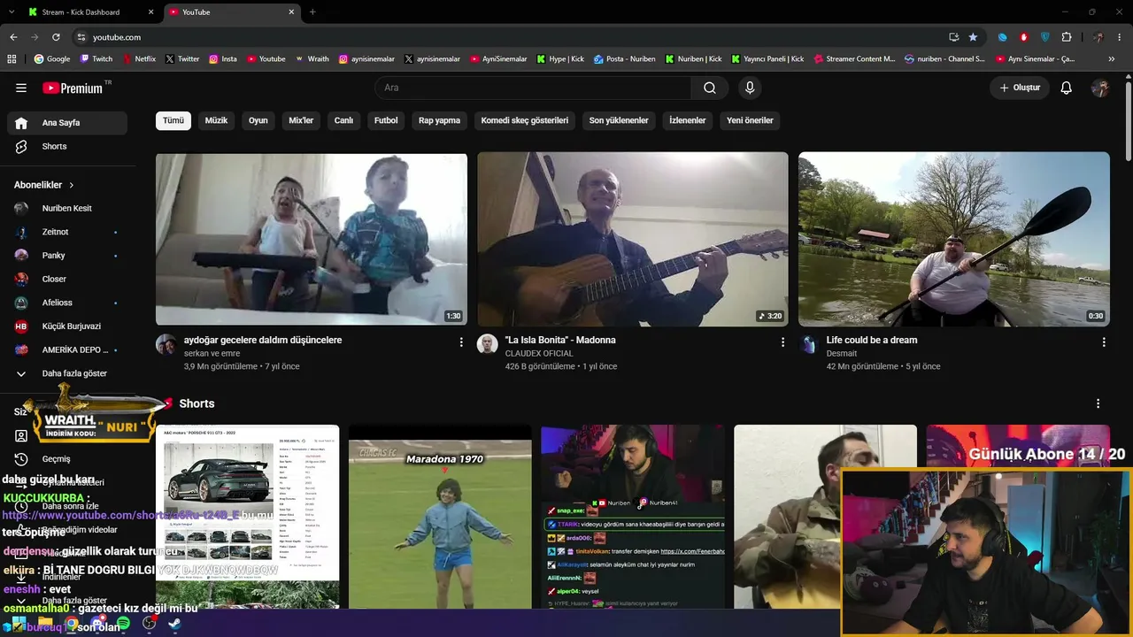Open the serkan ve emre channel avatar

tap(166, 344)
